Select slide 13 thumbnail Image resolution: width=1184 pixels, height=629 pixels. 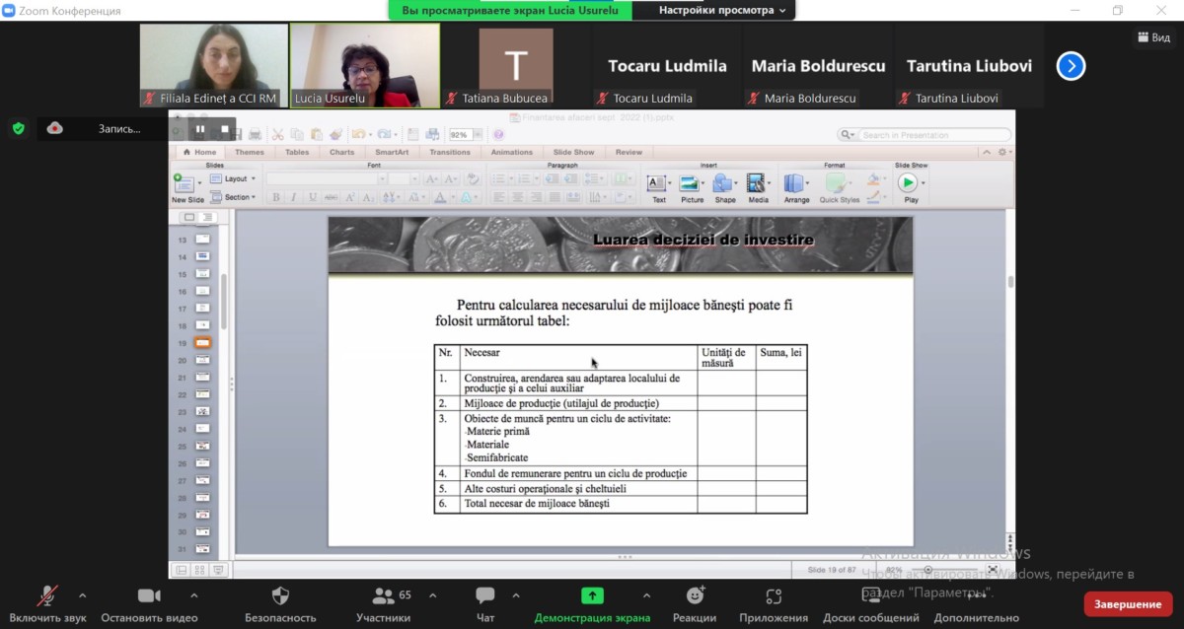click(201, 240)
